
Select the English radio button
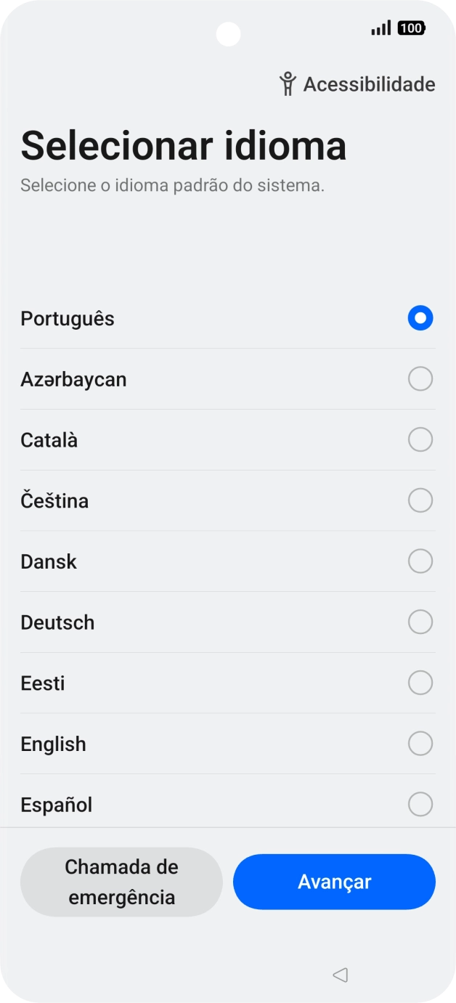(420, 744)
